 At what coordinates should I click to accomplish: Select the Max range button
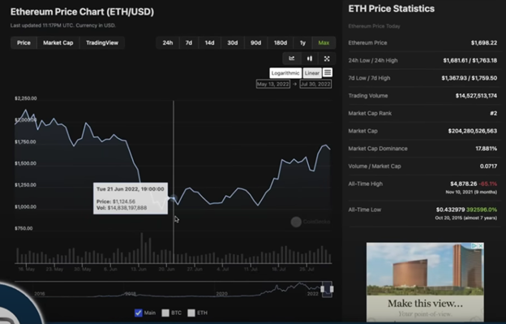pyautogui.click(x=324, y=43)
